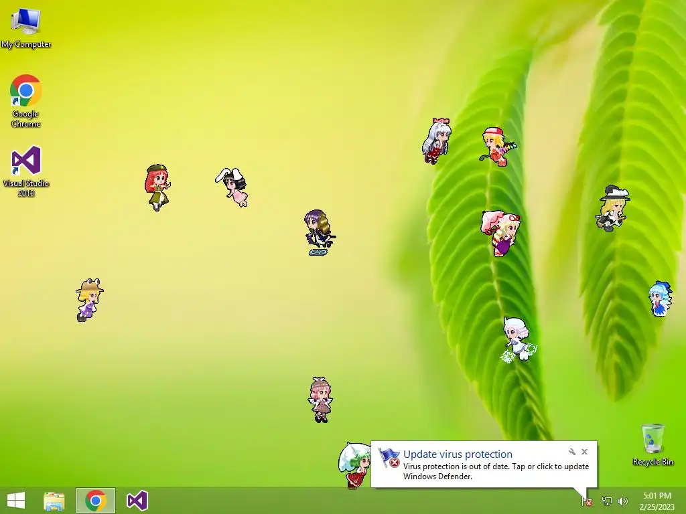Viewport: 686px width, 514px height.
Task: Close the Update virus protection notification
Action: 584,452
